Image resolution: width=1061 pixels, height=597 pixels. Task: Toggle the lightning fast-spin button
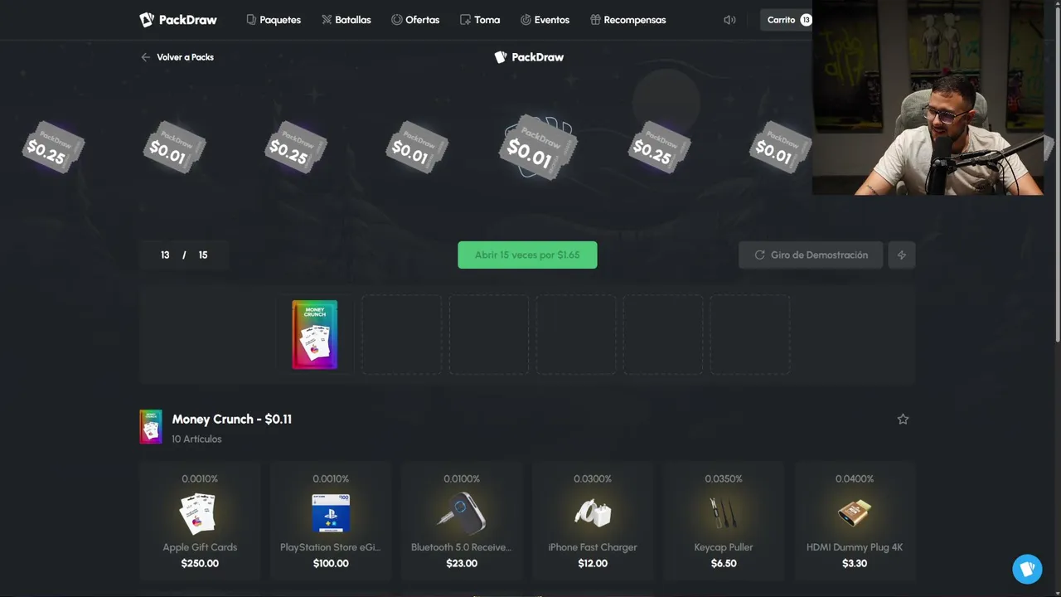(902, 255)
